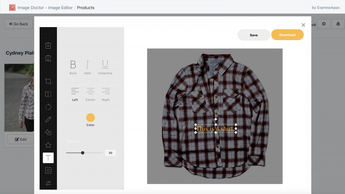Align text Center
The height and width of the screenshot is (194, 345).
coord(90,94)
